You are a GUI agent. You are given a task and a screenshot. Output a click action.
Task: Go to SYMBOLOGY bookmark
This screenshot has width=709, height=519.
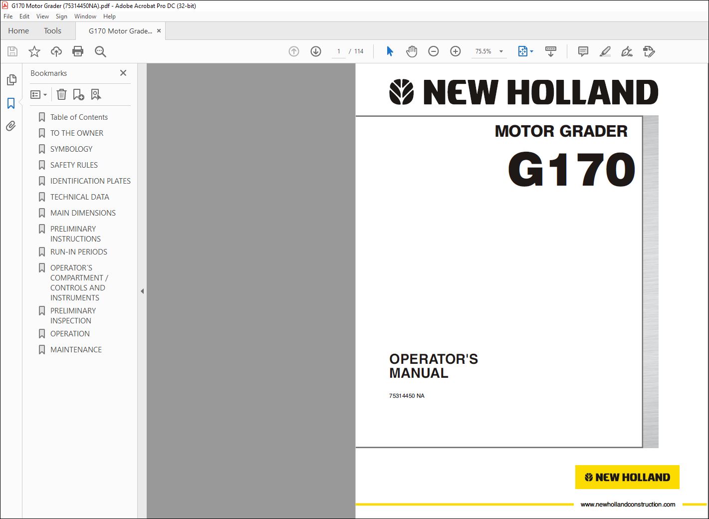point(71,149)
